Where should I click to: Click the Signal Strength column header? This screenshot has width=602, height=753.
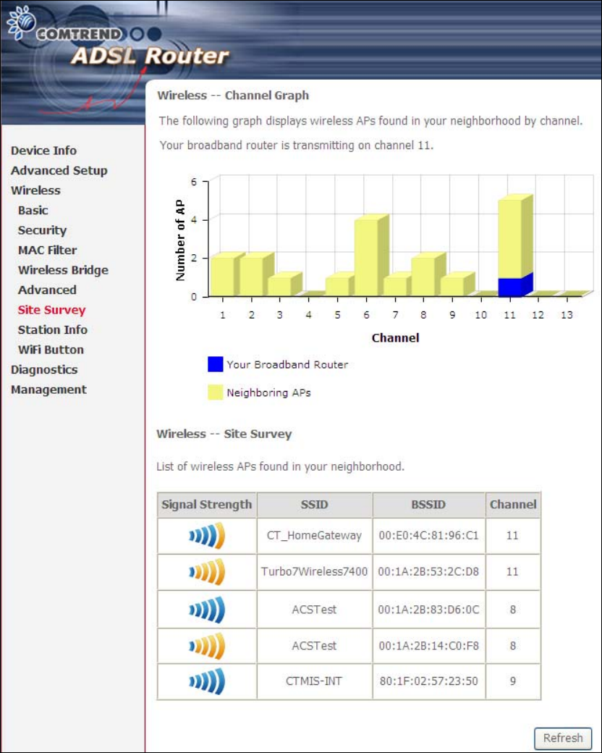click(x=207, y=505)
